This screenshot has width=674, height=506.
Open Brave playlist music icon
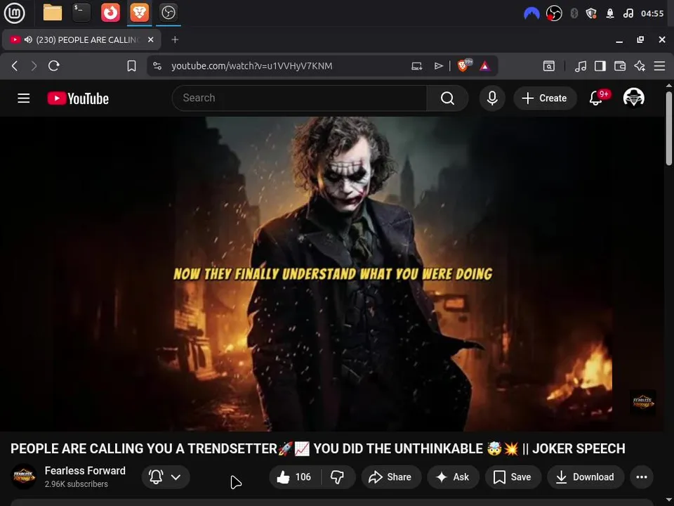coord(581,66)
